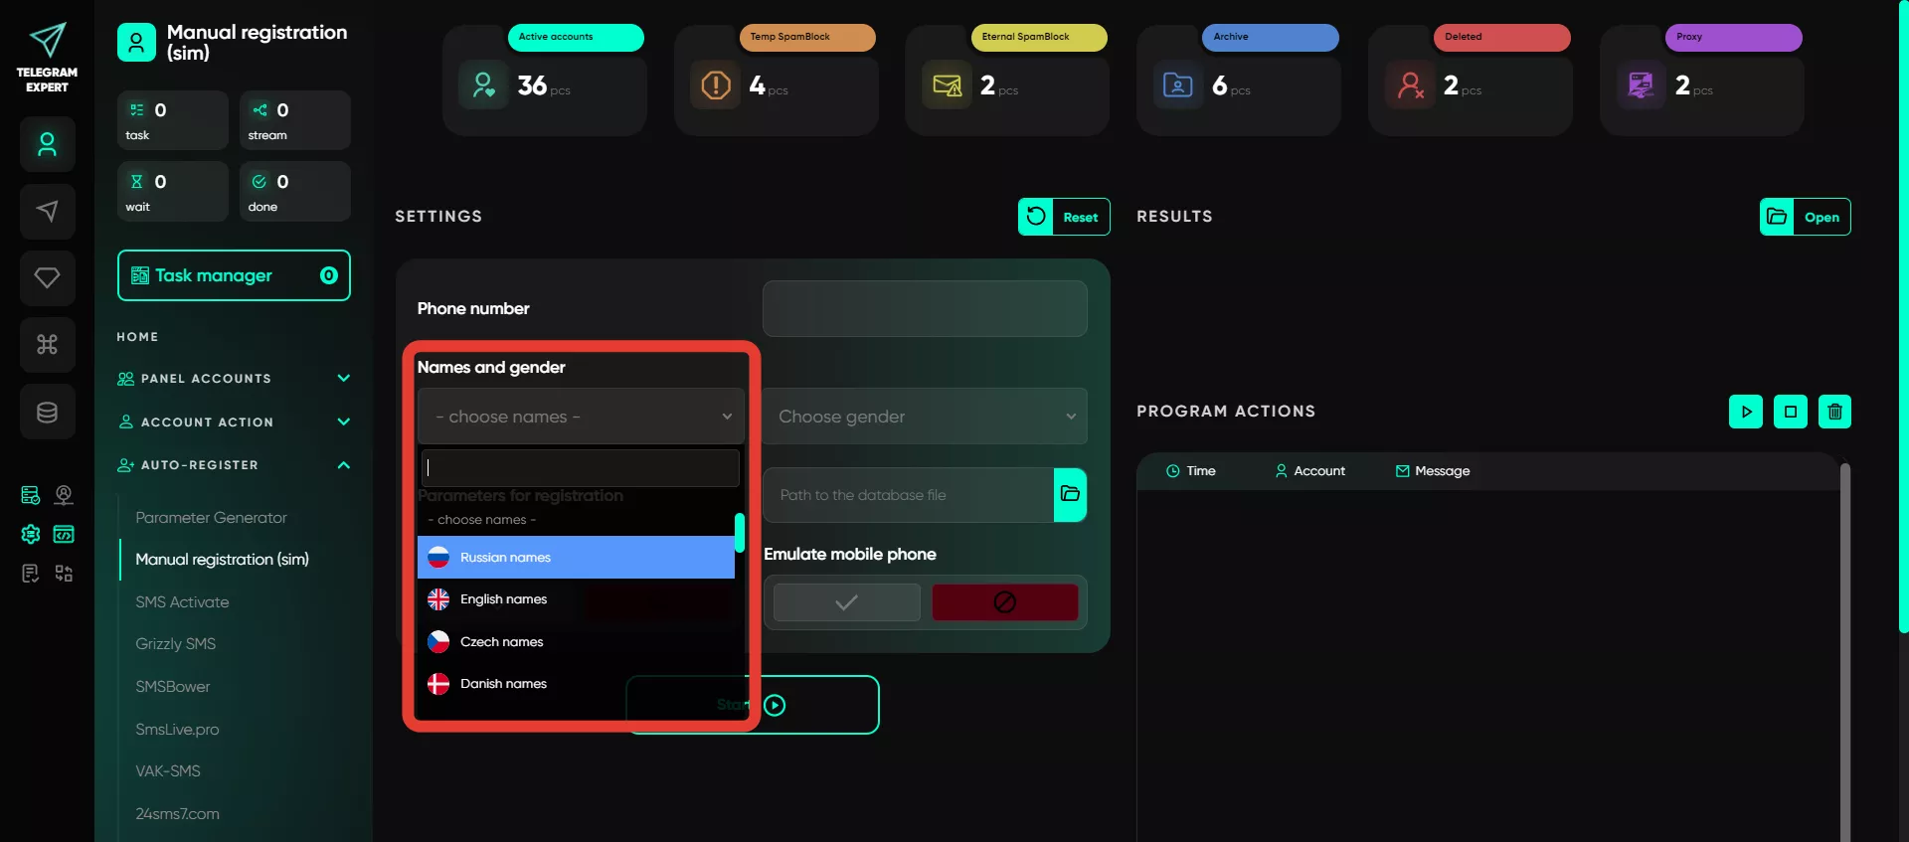The height and width of the screenshot is (842, 1909).
Task: Click the task counter tile
Action: 173,120
